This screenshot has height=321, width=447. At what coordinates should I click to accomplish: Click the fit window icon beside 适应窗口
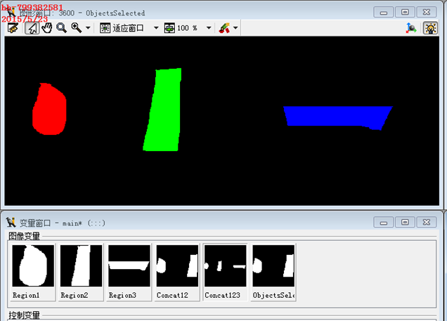click(x=105, y=28)
